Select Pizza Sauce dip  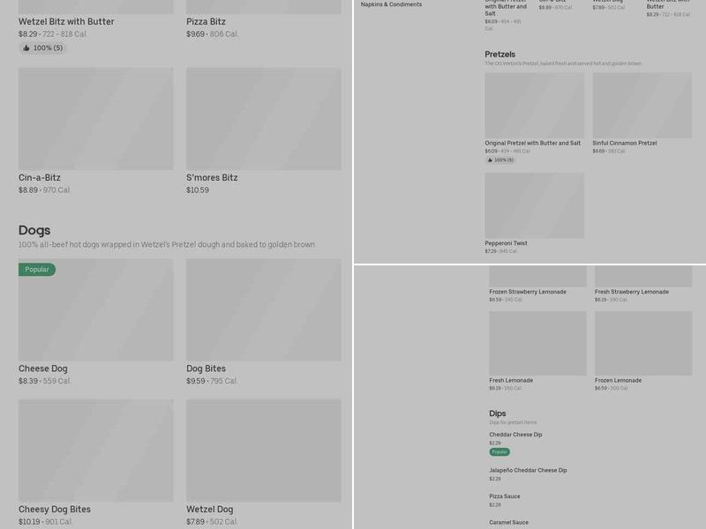[x=505, y=496]
